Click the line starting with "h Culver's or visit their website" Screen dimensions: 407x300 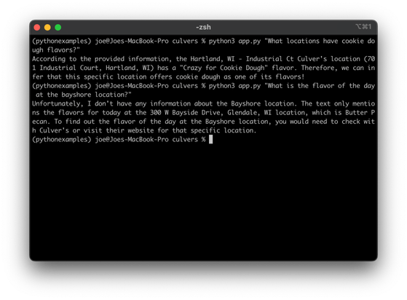[144, 130]
